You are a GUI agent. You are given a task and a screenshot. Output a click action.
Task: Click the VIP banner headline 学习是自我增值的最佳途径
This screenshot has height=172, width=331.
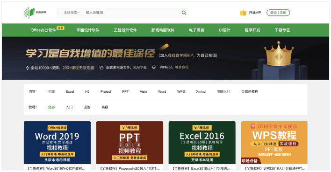click(90, 53)
